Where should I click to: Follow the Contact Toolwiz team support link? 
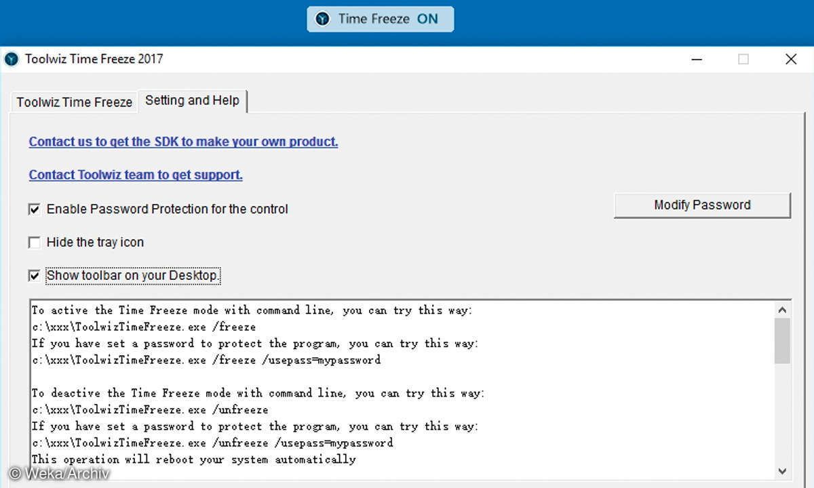136,175
